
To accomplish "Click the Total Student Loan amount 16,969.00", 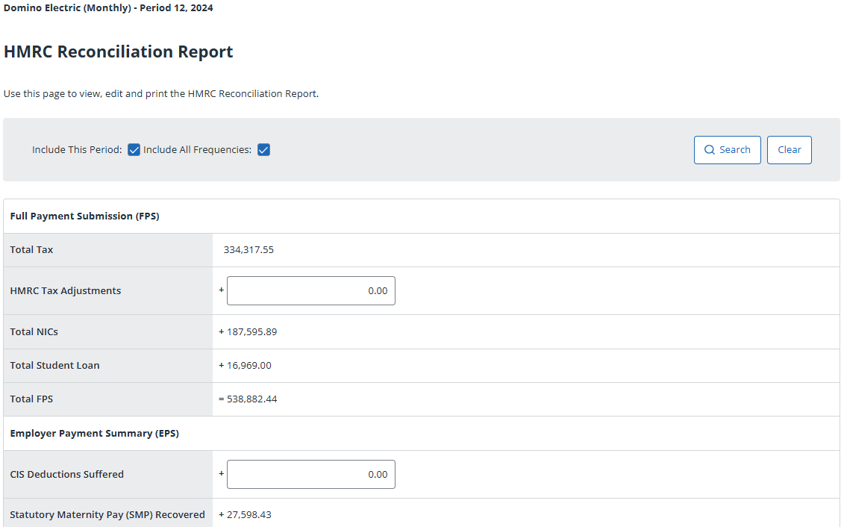I will [x=248, y=366].
